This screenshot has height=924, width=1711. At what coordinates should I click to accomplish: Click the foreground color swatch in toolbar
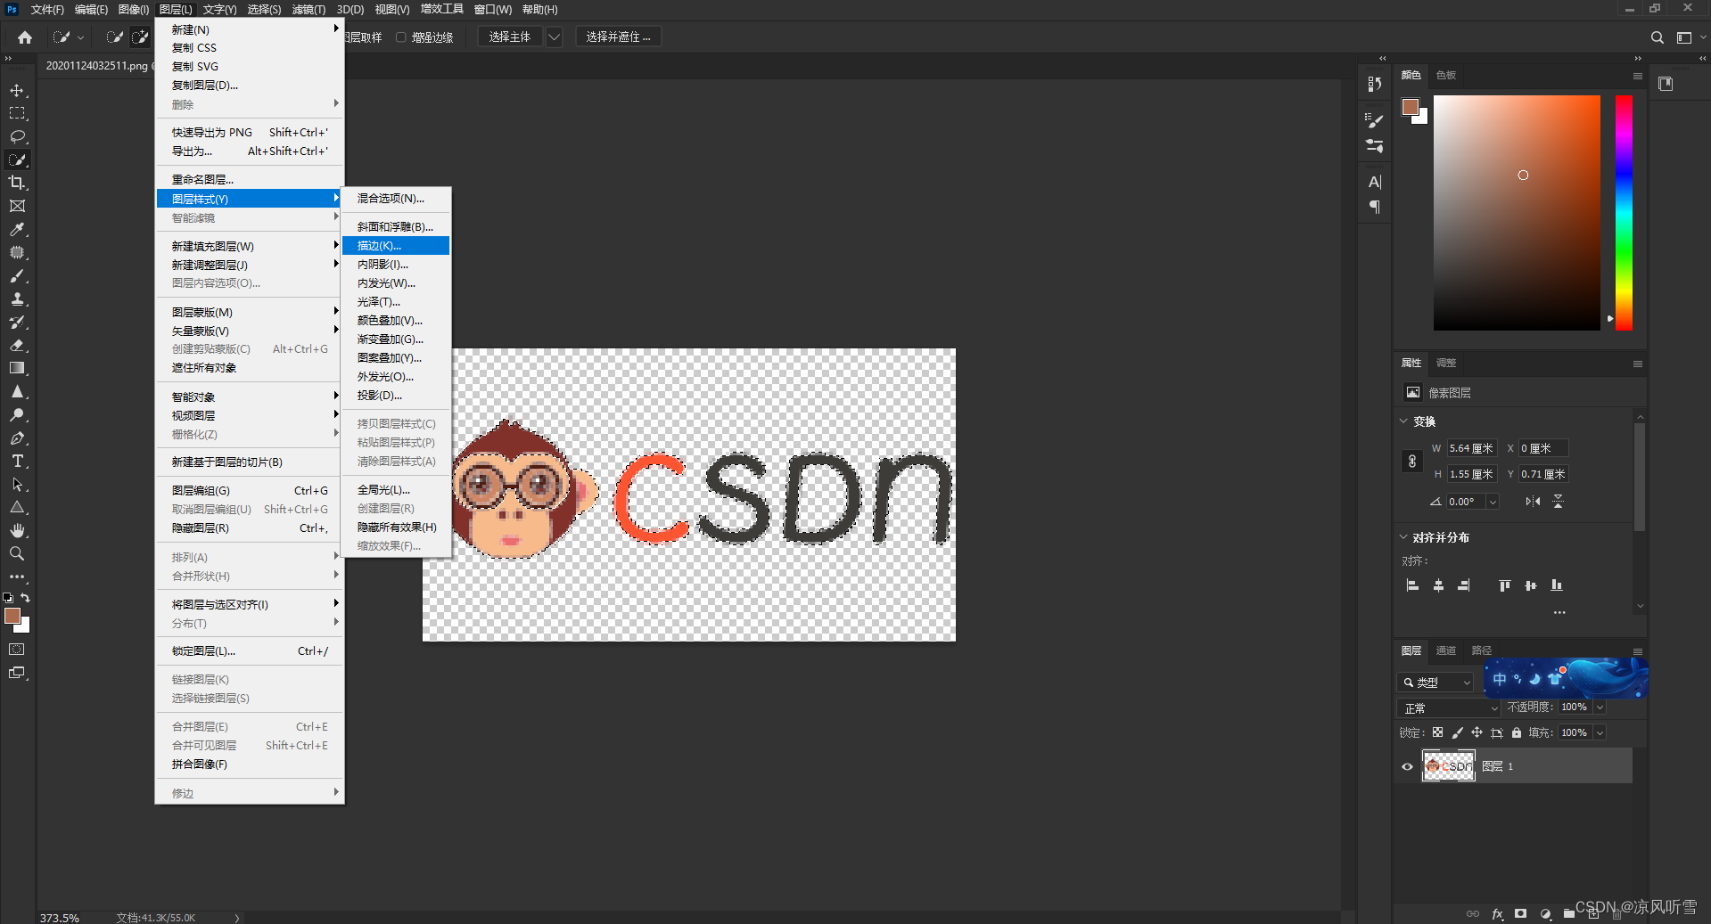pos(12,616)
